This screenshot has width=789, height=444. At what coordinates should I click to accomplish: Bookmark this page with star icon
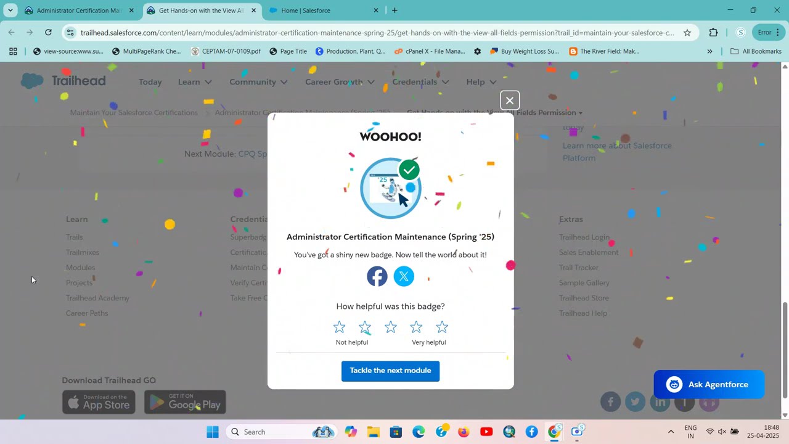(x=687, y=33)
